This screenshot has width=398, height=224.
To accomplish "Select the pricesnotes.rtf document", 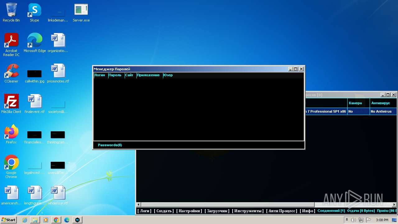I will 58,73.
